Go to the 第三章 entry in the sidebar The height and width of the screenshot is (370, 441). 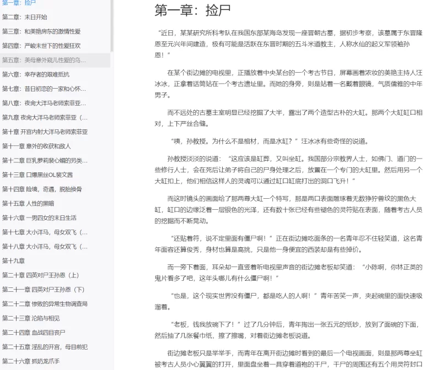pyautogui.click(x=41, y=31)
